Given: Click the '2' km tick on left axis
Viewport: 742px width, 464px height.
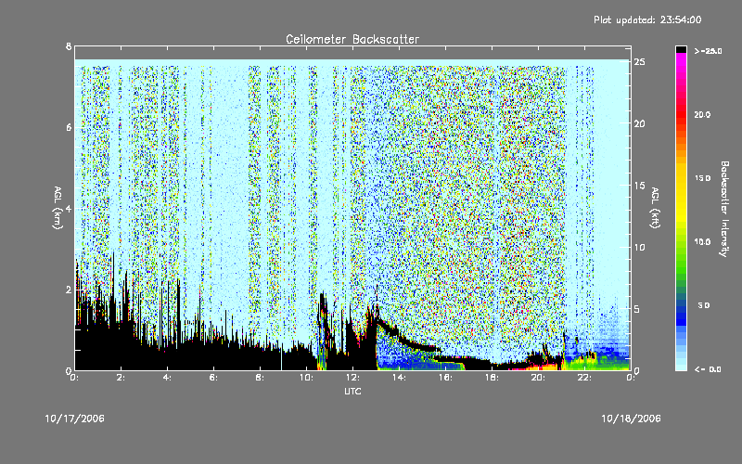Looking at the screenshot, I should [x=69, y=290].
